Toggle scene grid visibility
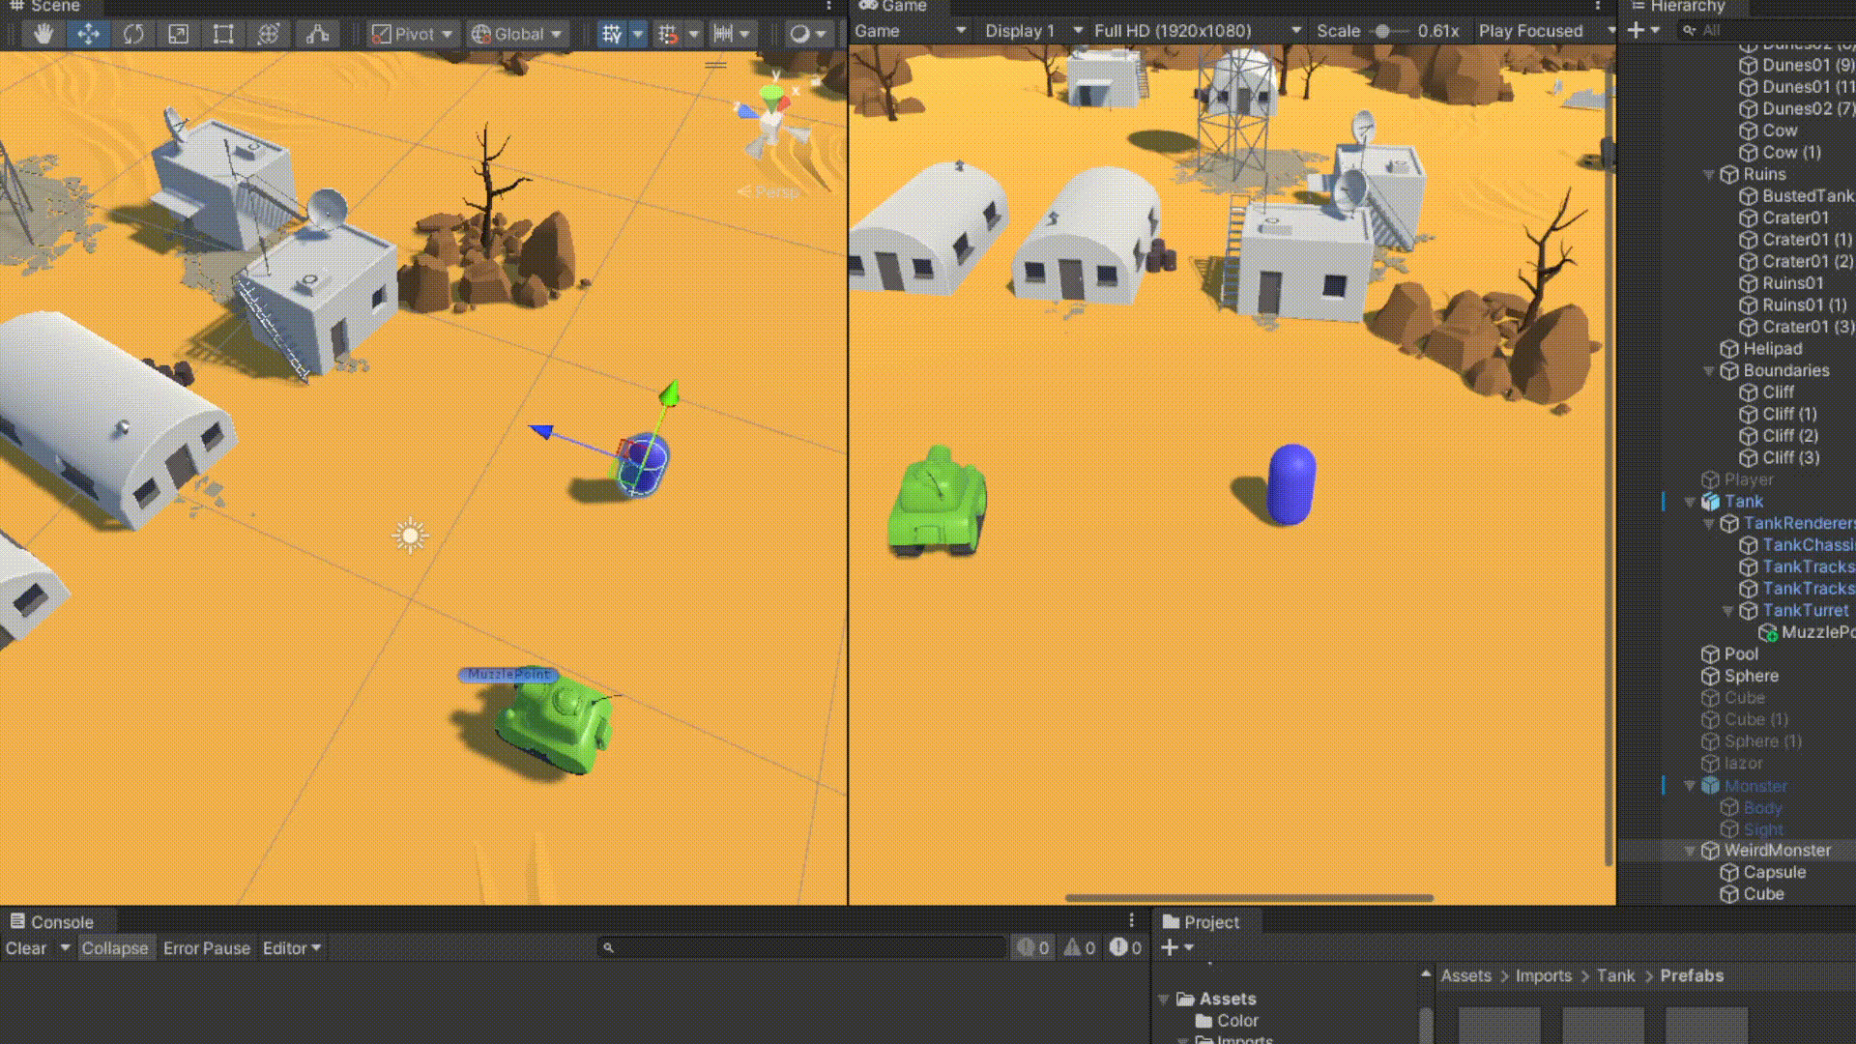 pyautogui.click(x=612, y=35)
